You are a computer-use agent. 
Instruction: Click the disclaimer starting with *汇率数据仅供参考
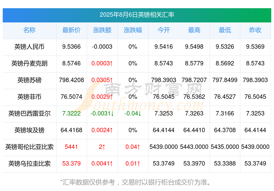tap(136, 183)
